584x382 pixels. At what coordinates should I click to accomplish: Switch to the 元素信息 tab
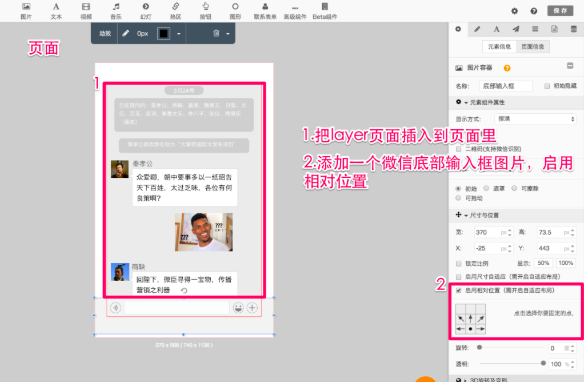[x=499, y=47]
